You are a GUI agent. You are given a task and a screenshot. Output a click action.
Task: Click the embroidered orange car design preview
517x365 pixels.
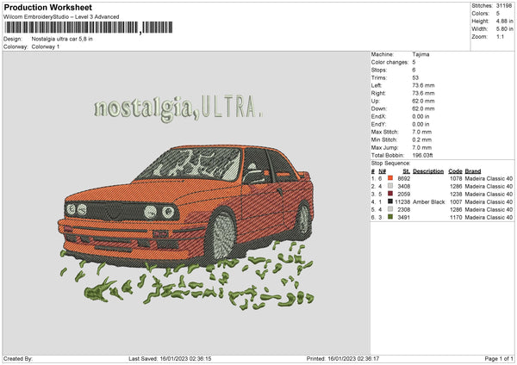(185, 207)
